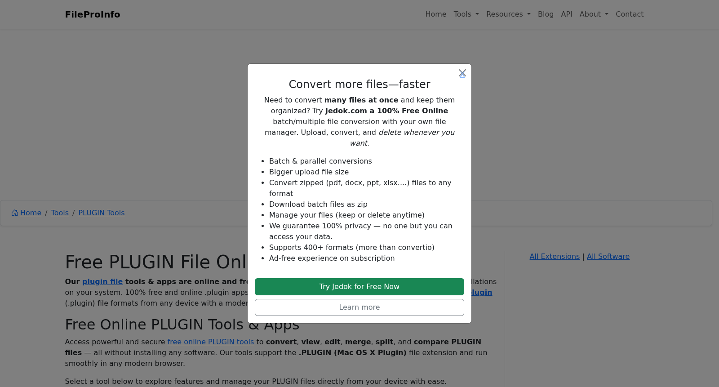Click 'Jedok.com a 100% Free Online' text
Screen dimensions: 719x387
click(x=386, y=111)
